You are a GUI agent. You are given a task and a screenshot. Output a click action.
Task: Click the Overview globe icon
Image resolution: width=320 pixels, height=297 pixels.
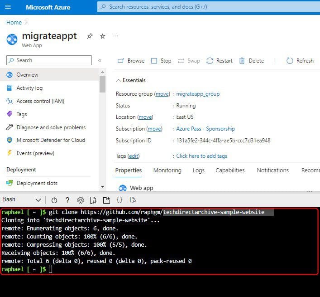click(x=10, y=75)
